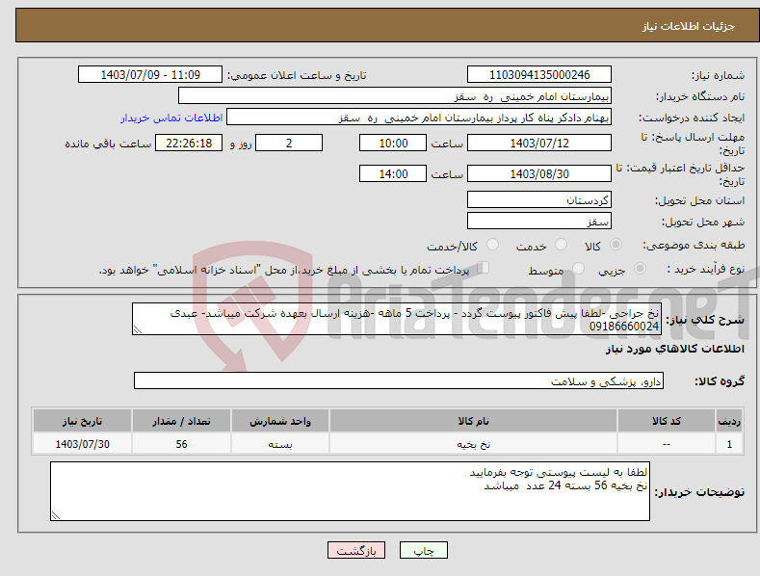Click the buyer organization name field
The width and height of the screenshot is (760, 576).
(x=395, y=96)
